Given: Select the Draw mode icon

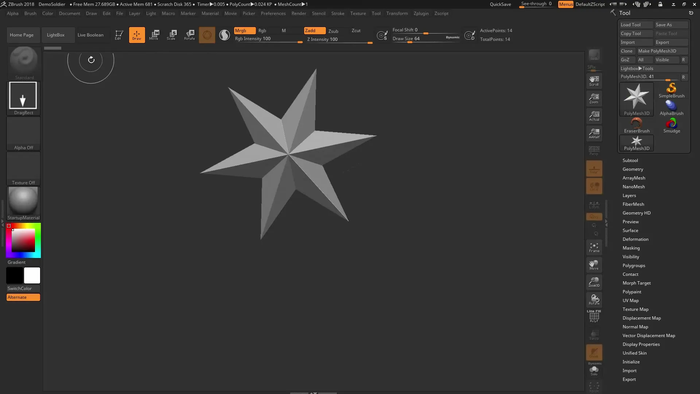Looking at the screenshot, I should [x=137, y=35].
